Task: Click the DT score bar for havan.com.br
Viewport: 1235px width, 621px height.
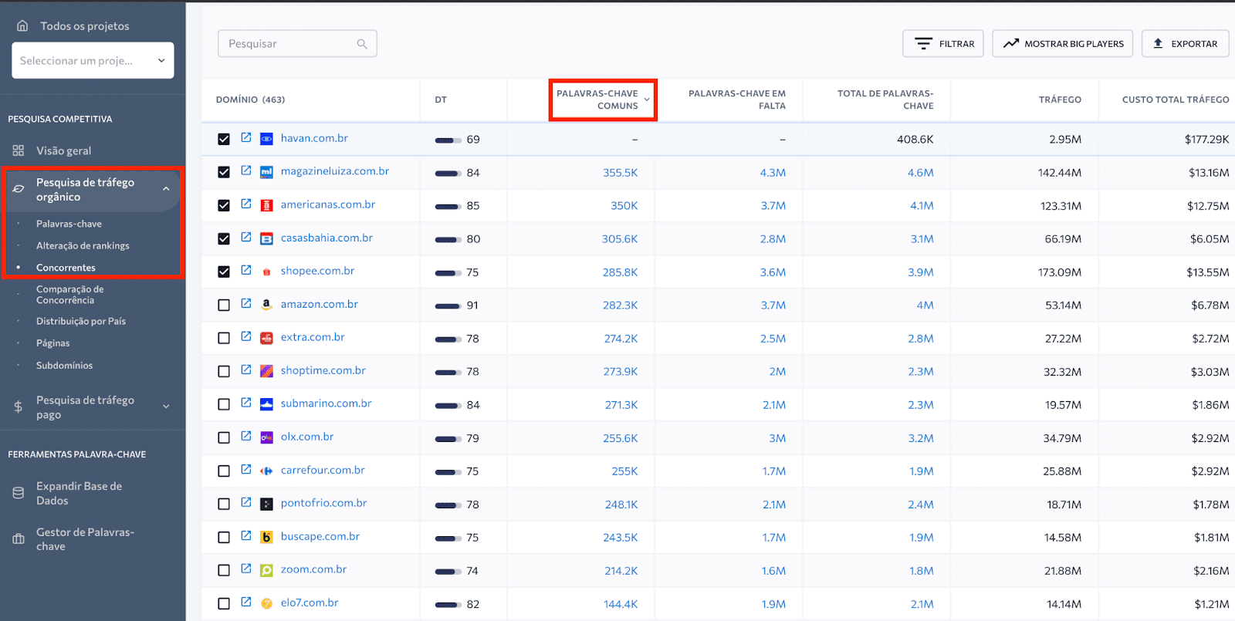Action: 448,140
